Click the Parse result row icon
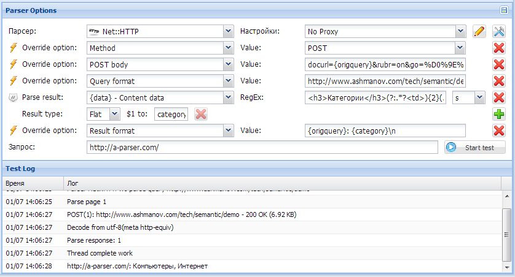515x277 pixels. point(13,97)
